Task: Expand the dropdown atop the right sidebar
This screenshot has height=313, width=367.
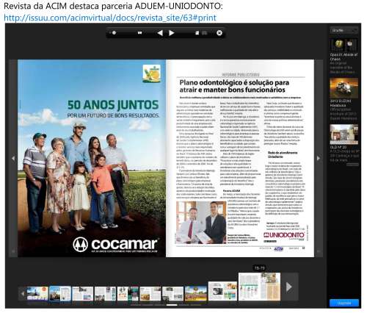Action: click(344, 30)
